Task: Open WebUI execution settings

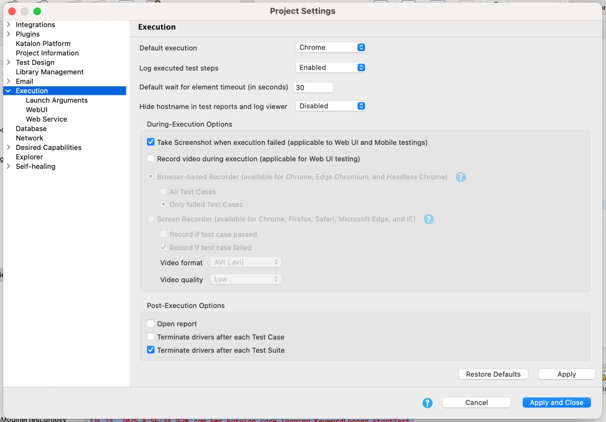Action: pyautogui.click(x=37, y=110)
